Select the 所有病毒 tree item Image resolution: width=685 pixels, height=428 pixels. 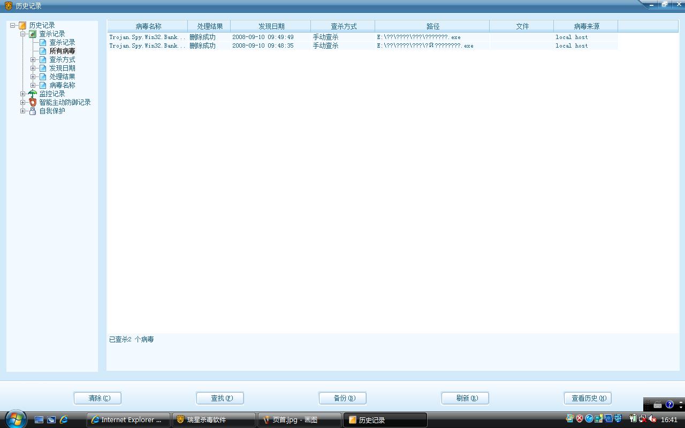62,51
